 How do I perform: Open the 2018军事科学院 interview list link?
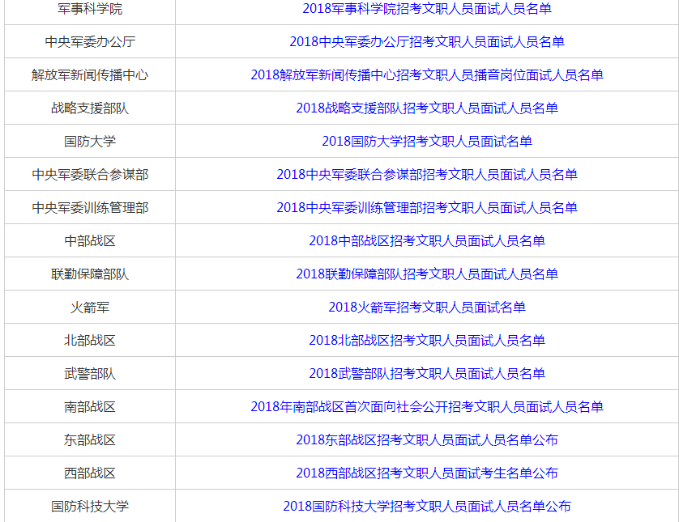pos(427,8)
